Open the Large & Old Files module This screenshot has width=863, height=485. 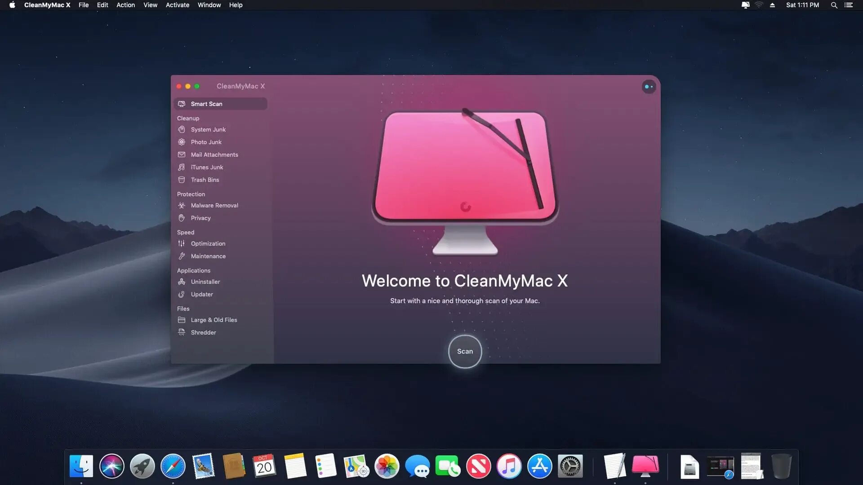(214, 320)
